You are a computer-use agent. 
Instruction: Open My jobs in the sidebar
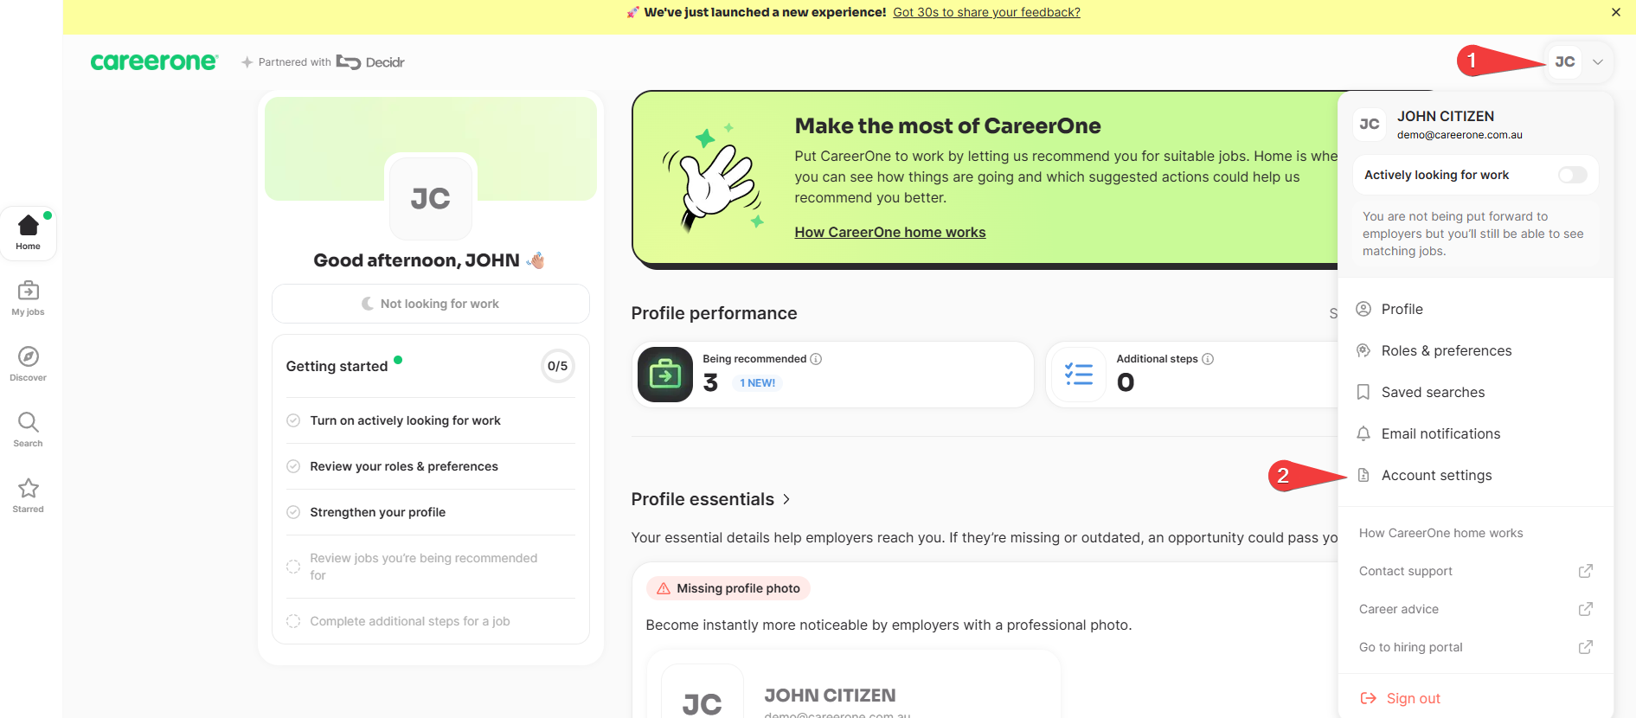pyautogui.click(x=28, y=298)
